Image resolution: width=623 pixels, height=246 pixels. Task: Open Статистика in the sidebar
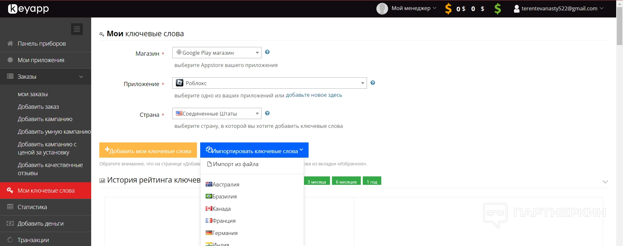[32, 207]
